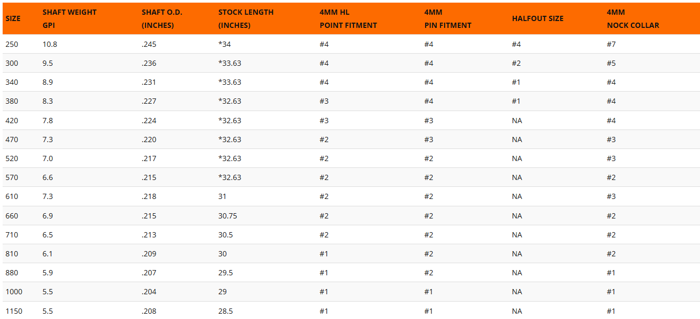The height and width of the screenshot is (319, 700).
Task: Select the 28.5 stock length value
Action: (x=226, y=311)
